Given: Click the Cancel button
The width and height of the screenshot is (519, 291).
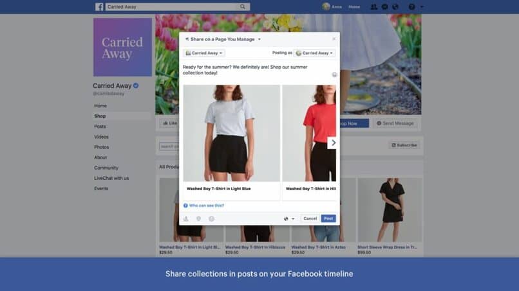Looking at the screenshot, I should [310, 218].
